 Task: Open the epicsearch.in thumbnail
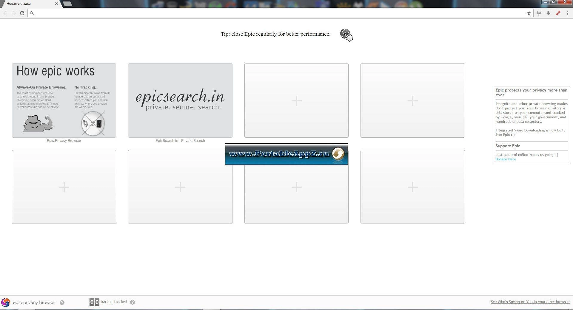pyautogui.click(x=180, y=100)
